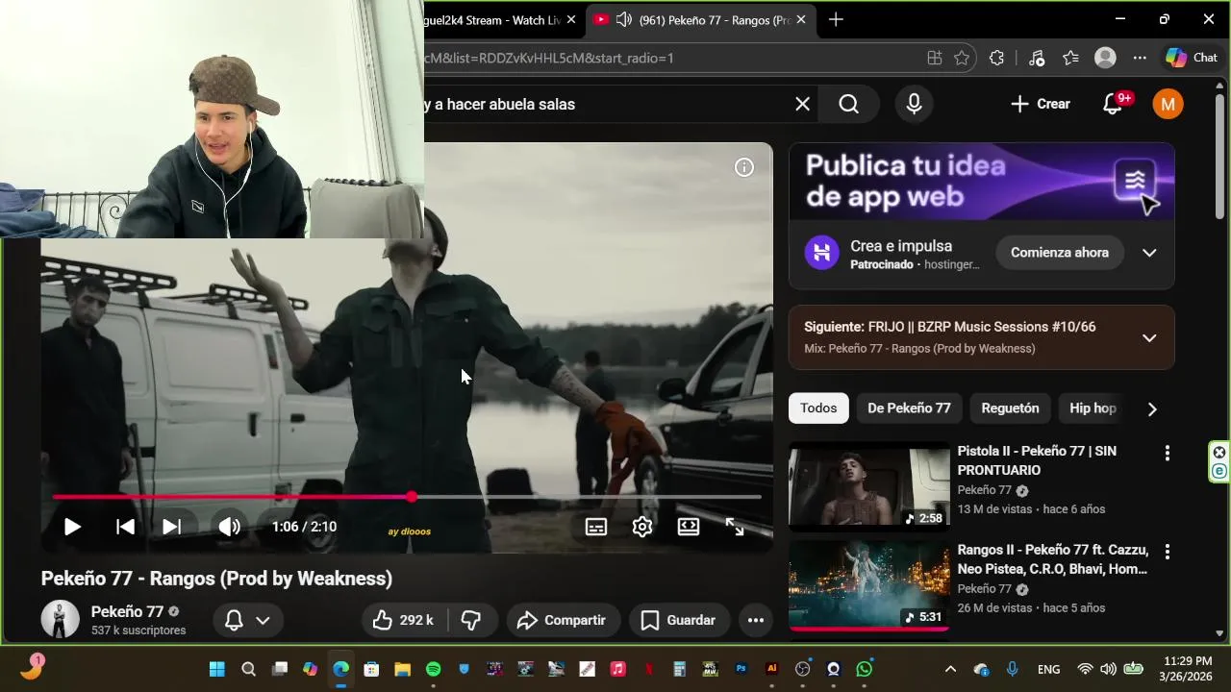The height and width of the screenshot is (692, 1231).
Task: Open the M account avatar menu
Action: click(x=1168, y=104)
